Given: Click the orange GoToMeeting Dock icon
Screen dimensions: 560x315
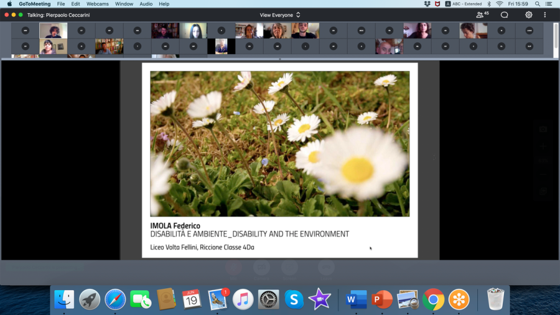Looking at the screenshot, I should [x=459, y=299].
